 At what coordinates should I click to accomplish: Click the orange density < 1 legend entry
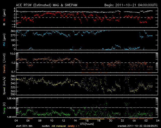(75, 126)
